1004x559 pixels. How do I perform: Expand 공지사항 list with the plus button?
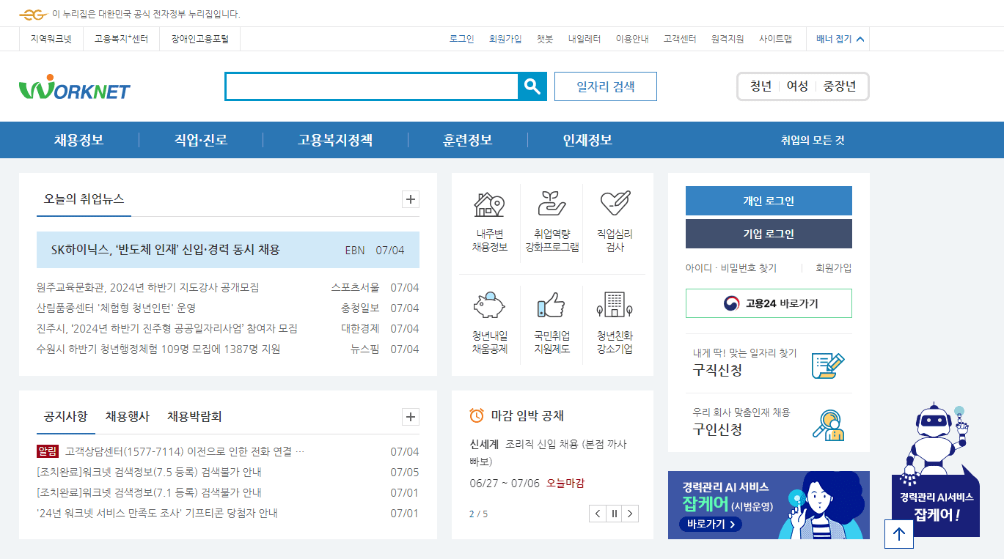coord(410,416)
